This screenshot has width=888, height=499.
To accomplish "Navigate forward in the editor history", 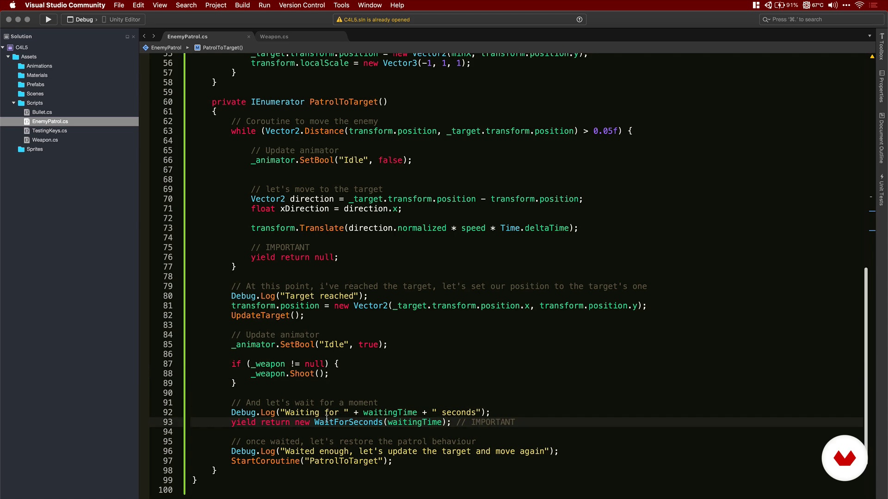I will [x=154, y=36].
